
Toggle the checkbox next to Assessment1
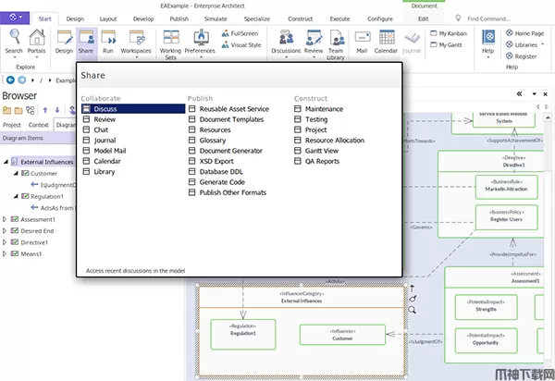click(15, 219)
